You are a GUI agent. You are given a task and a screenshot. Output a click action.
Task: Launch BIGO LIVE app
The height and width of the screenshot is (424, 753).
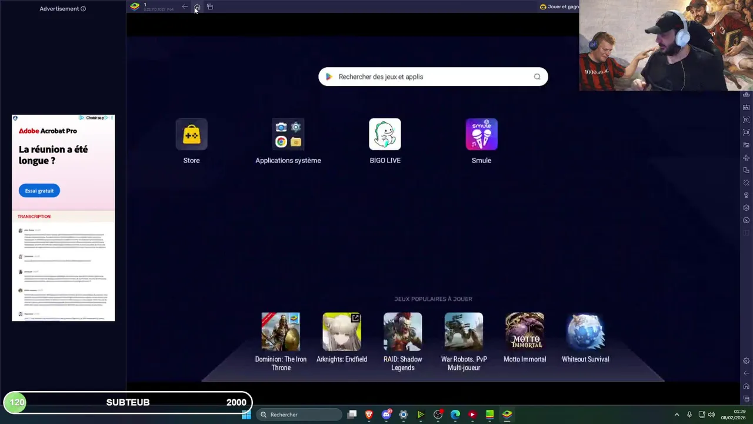(x=385, y=135)
